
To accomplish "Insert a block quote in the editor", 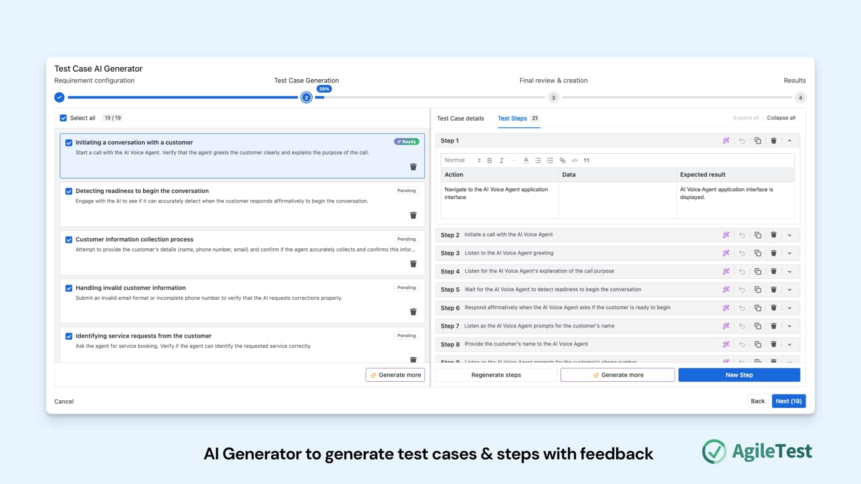I will tap(587, 160).
